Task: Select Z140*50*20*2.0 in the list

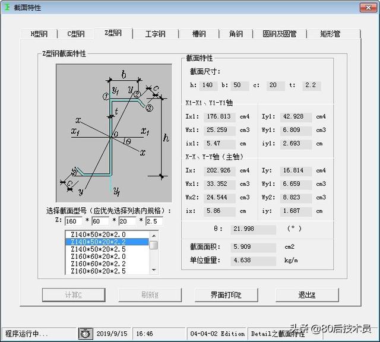Action: tap(107, 235)
